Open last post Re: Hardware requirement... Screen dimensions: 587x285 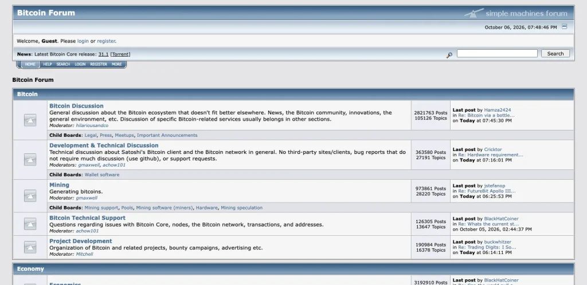tap(491, 155)
